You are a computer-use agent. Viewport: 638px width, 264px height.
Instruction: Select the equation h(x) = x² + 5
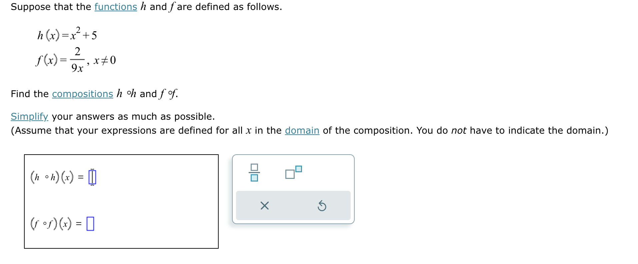pyautogui.click(x=66, y=34)
